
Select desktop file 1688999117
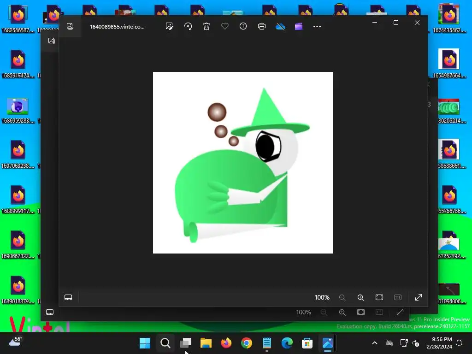point(18,199)
